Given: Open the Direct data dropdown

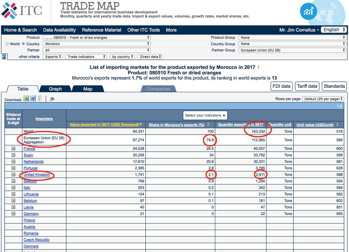Looking at the screenshot, I should coord(149,57).
